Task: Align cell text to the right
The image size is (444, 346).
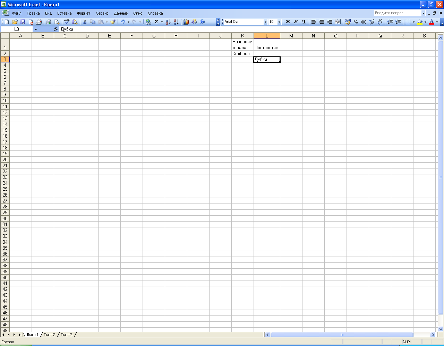Action: [330, 22]
